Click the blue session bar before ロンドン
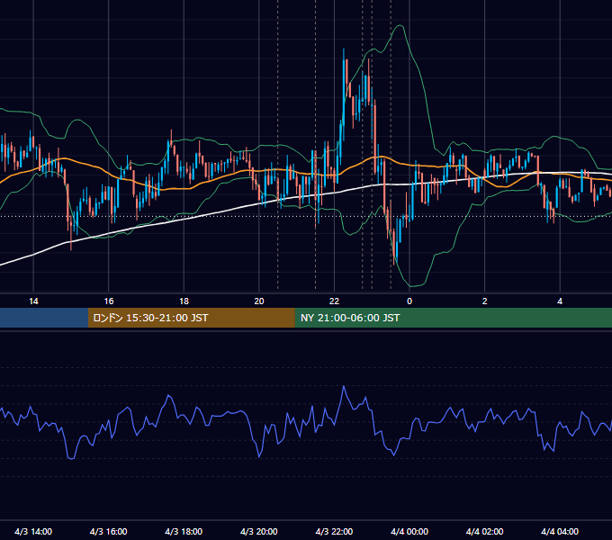This screenshot has height=540, width=612. pos(44,318)
